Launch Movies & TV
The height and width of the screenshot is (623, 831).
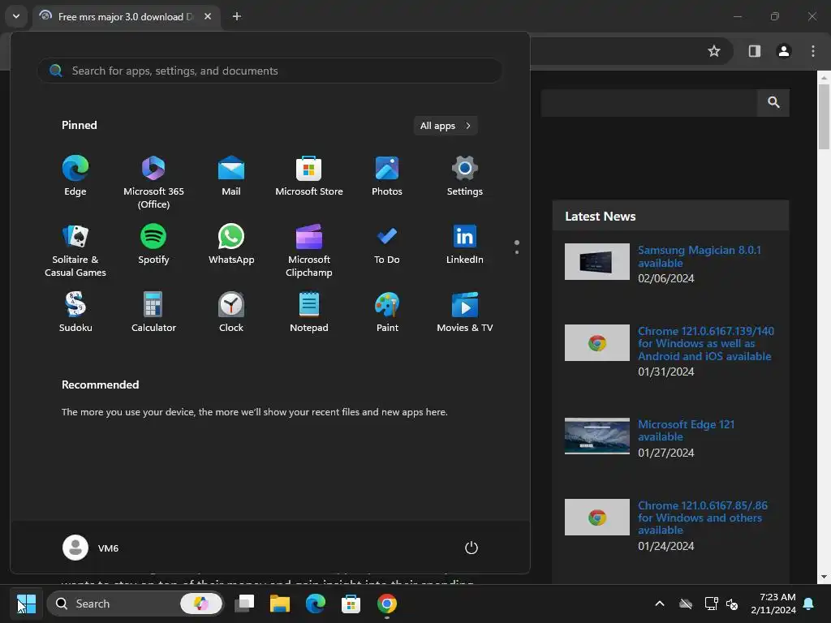pyautogui.click(x=465, y=312)
